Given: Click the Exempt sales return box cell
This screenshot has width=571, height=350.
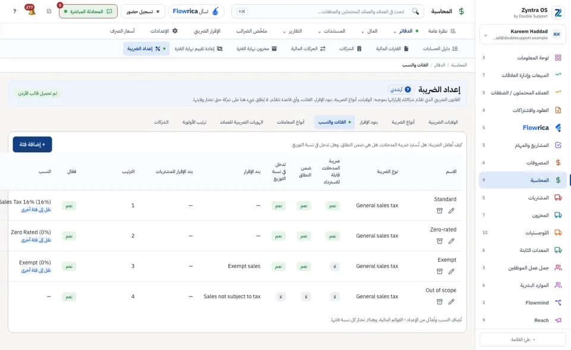Looking at the screenshot, I should 244,266.
